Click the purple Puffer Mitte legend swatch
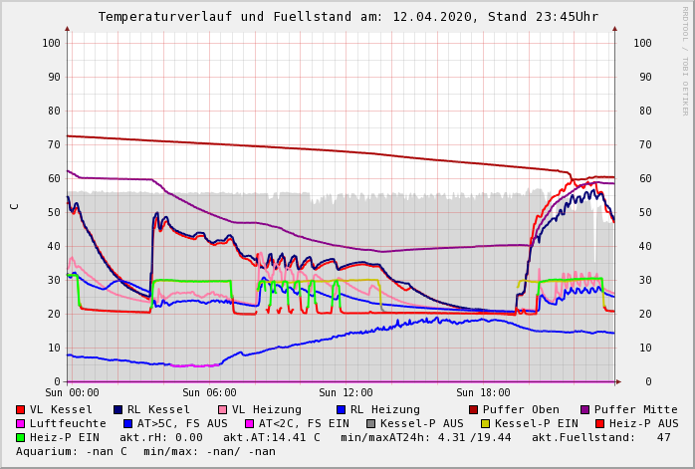This screenshot has height=469, width=695. click(584, 410)
